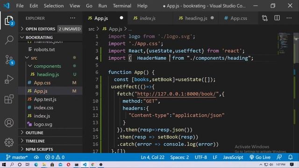Click the code minimap overview

(285, 43)
